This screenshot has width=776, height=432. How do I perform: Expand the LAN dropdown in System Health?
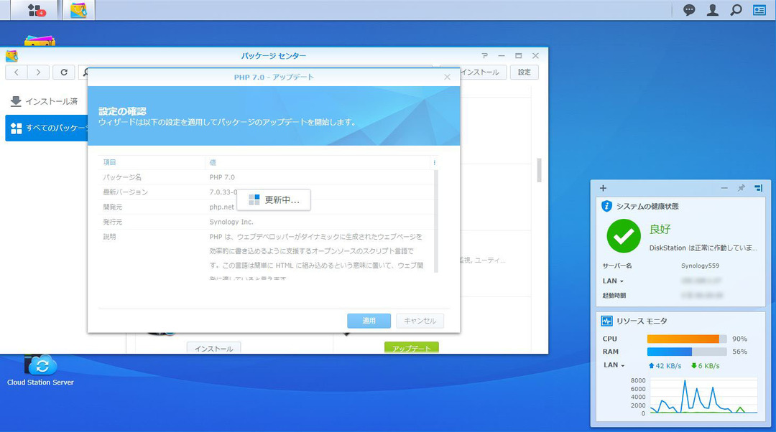[613, 281]
